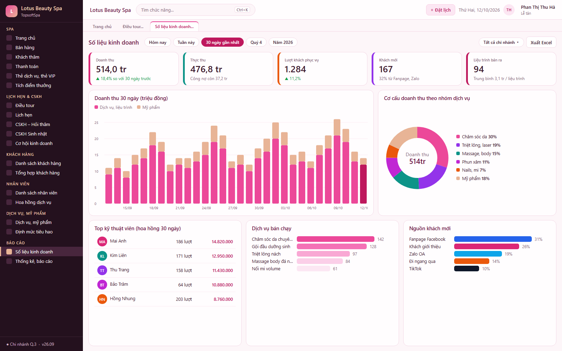Select the Hôm nay period filter
This screenshot has width=562, height=351.
tap(158, 42)
